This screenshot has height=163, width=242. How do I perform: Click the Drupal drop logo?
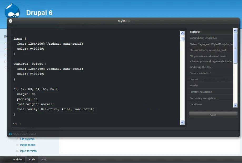tap(12, 10)
